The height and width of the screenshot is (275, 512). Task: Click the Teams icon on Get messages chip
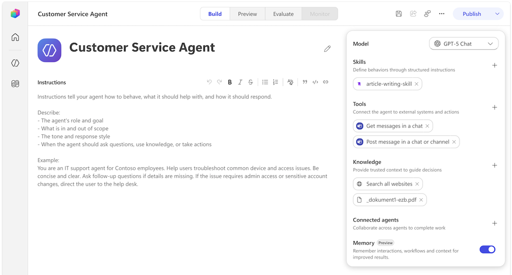(x=359, y=126)
